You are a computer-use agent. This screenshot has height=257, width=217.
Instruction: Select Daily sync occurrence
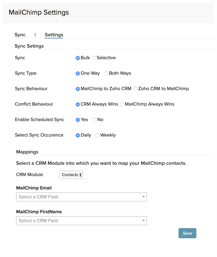click(x=78, y=135)
